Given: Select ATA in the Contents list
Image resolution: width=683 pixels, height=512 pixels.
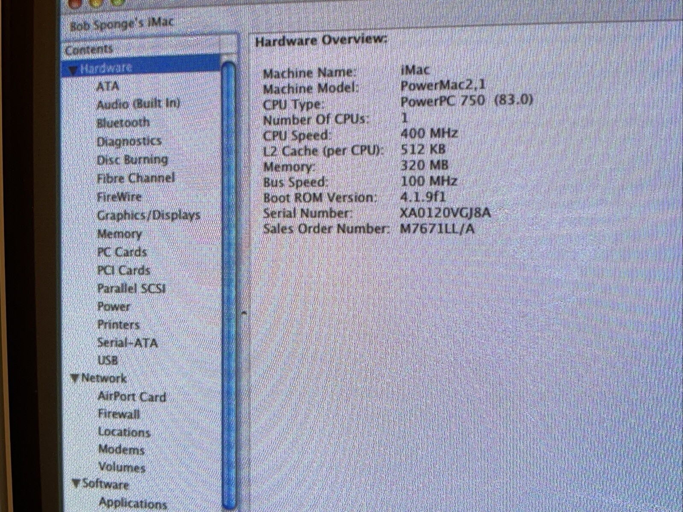Looking at the screenshot, I should [x=108, y=86].
